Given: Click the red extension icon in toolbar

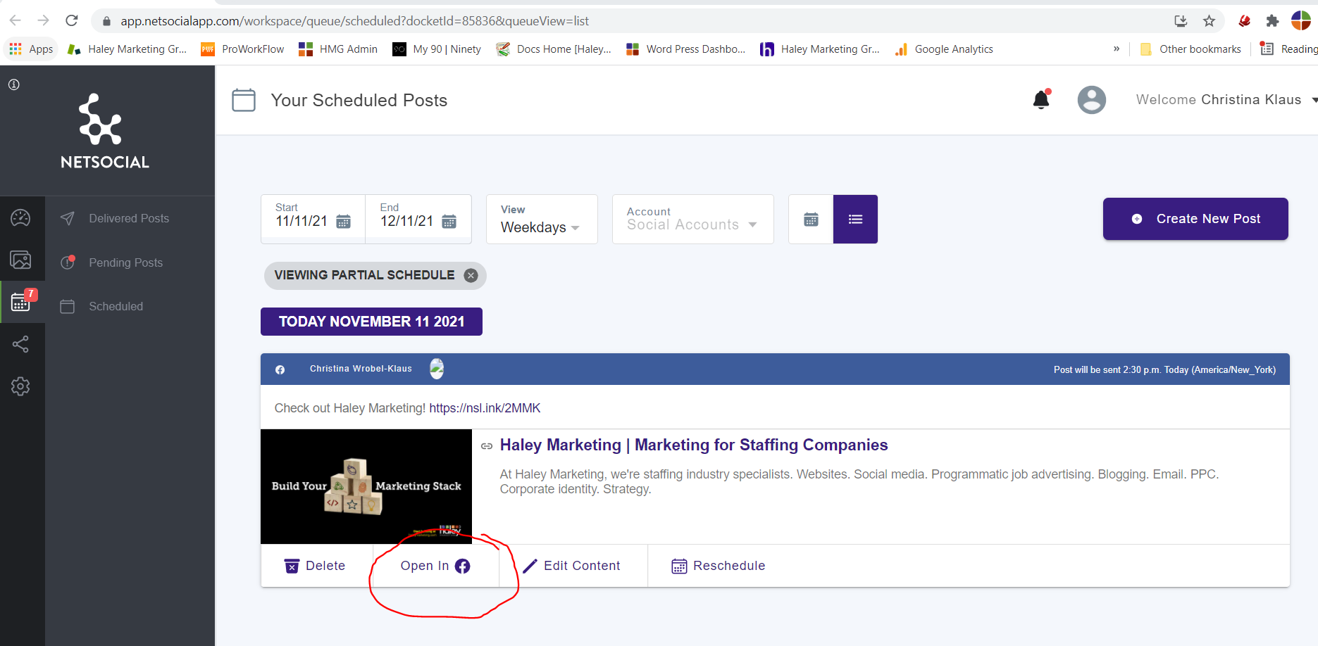Looking at the screenshot, I should click(1245, 21).
